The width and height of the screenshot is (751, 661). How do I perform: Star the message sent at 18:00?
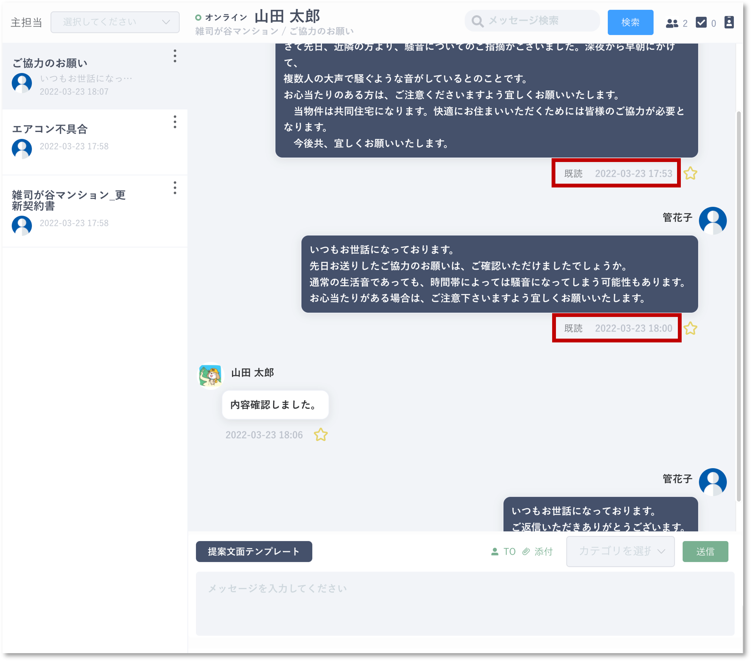[690, 329]
